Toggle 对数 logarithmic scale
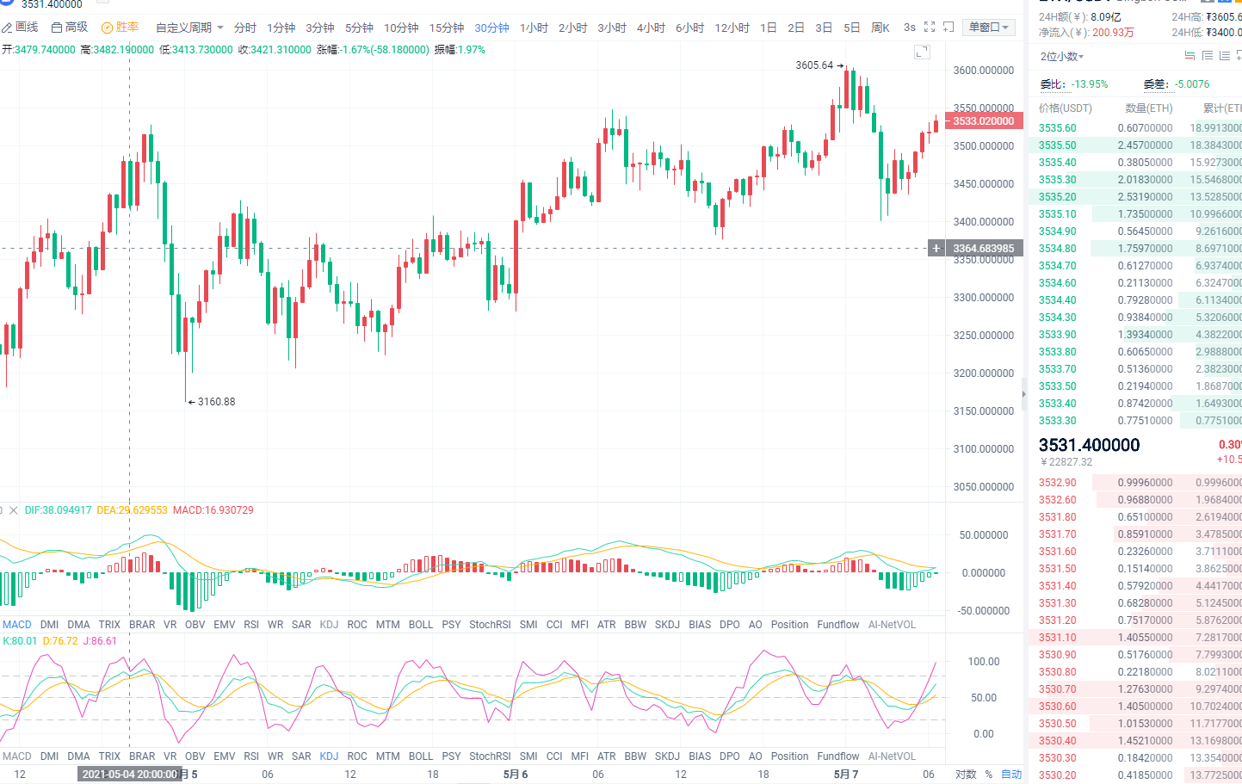The width and height of the screenshot is (1242, 784). coord(966,775)
